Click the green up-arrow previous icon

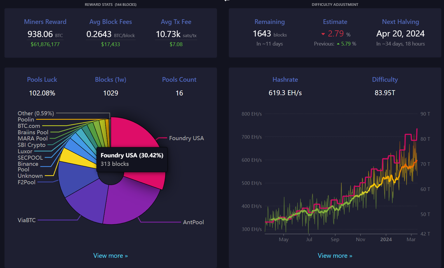point(338,44)
